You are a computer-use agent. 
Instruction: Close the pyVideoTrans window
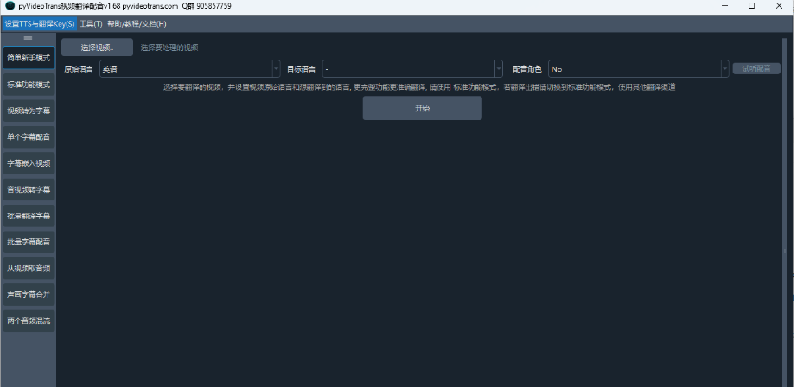tap(779, 6)
